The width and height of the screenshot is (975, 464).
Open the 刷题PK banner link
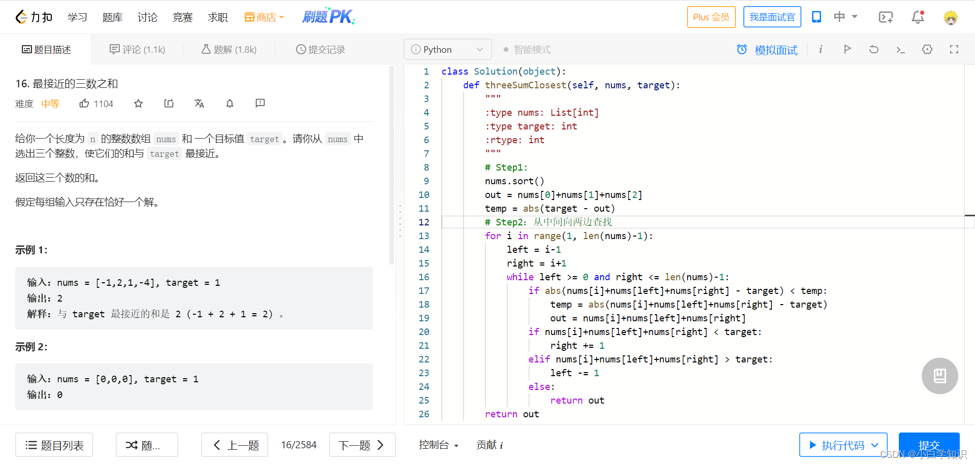tap(329, 16)
